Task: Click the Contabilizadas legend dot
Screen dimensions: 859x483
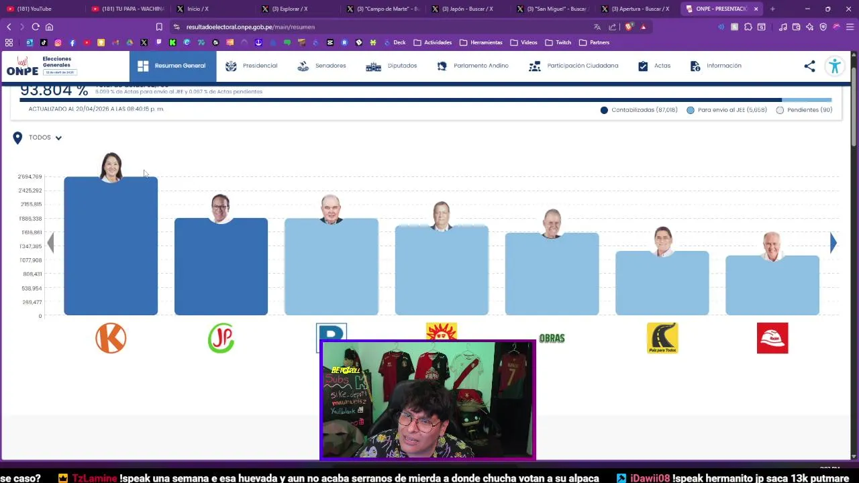Action: [x=604, y=110]
